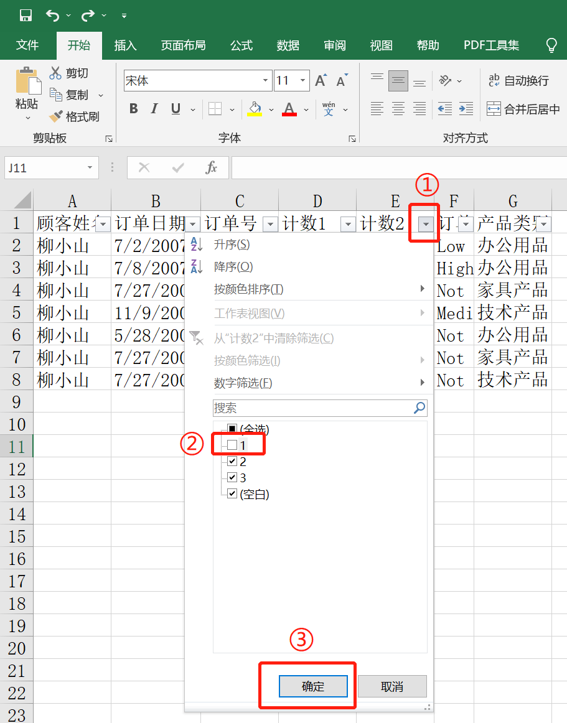Open the font size 11 dropdown
Screen dimensions: 567x723
302,81
